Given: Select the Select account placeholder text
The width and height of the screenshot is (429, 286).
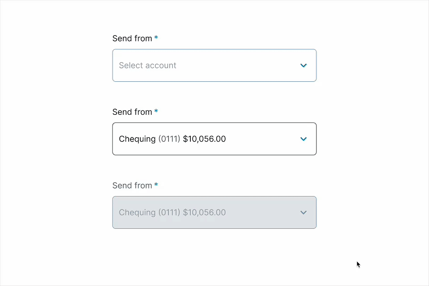Looking at the screenshot, I should [147, 65].
